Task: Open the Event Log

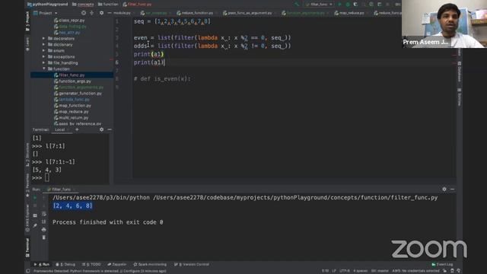Action: tap(442, 264)
